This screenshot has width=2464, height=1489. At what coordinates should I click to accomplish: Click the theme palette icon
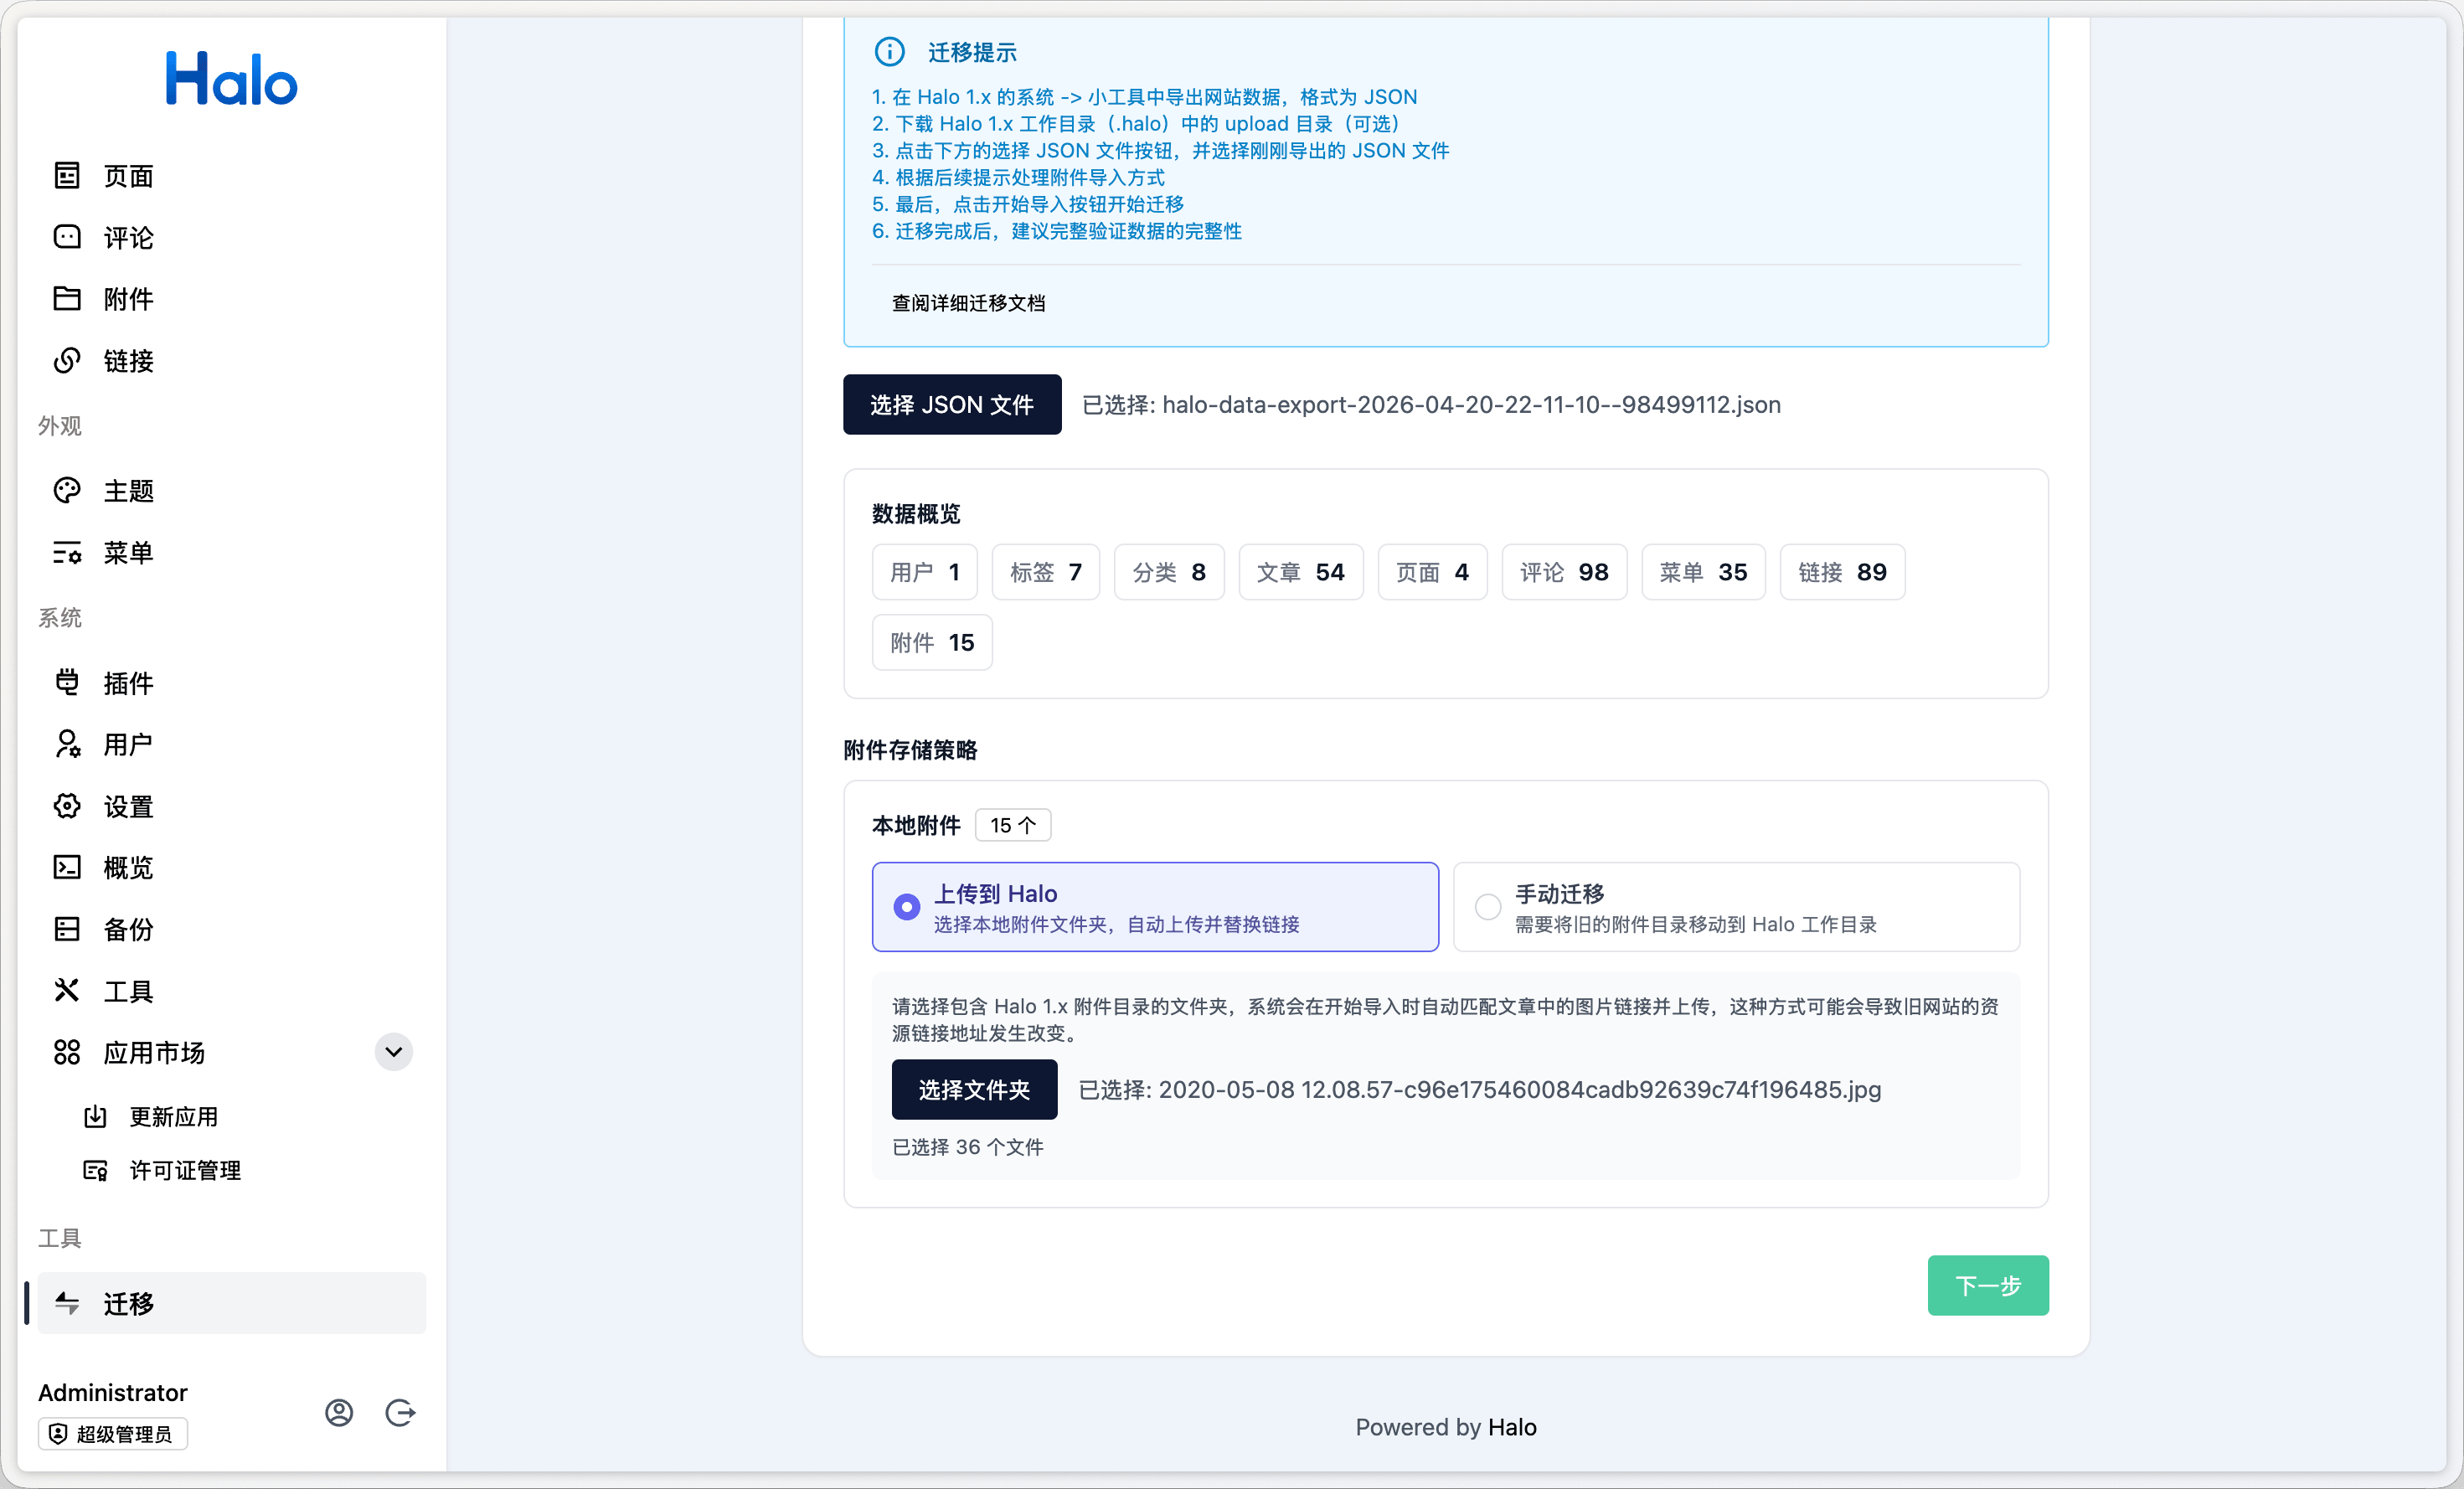(x=67, y=491)
